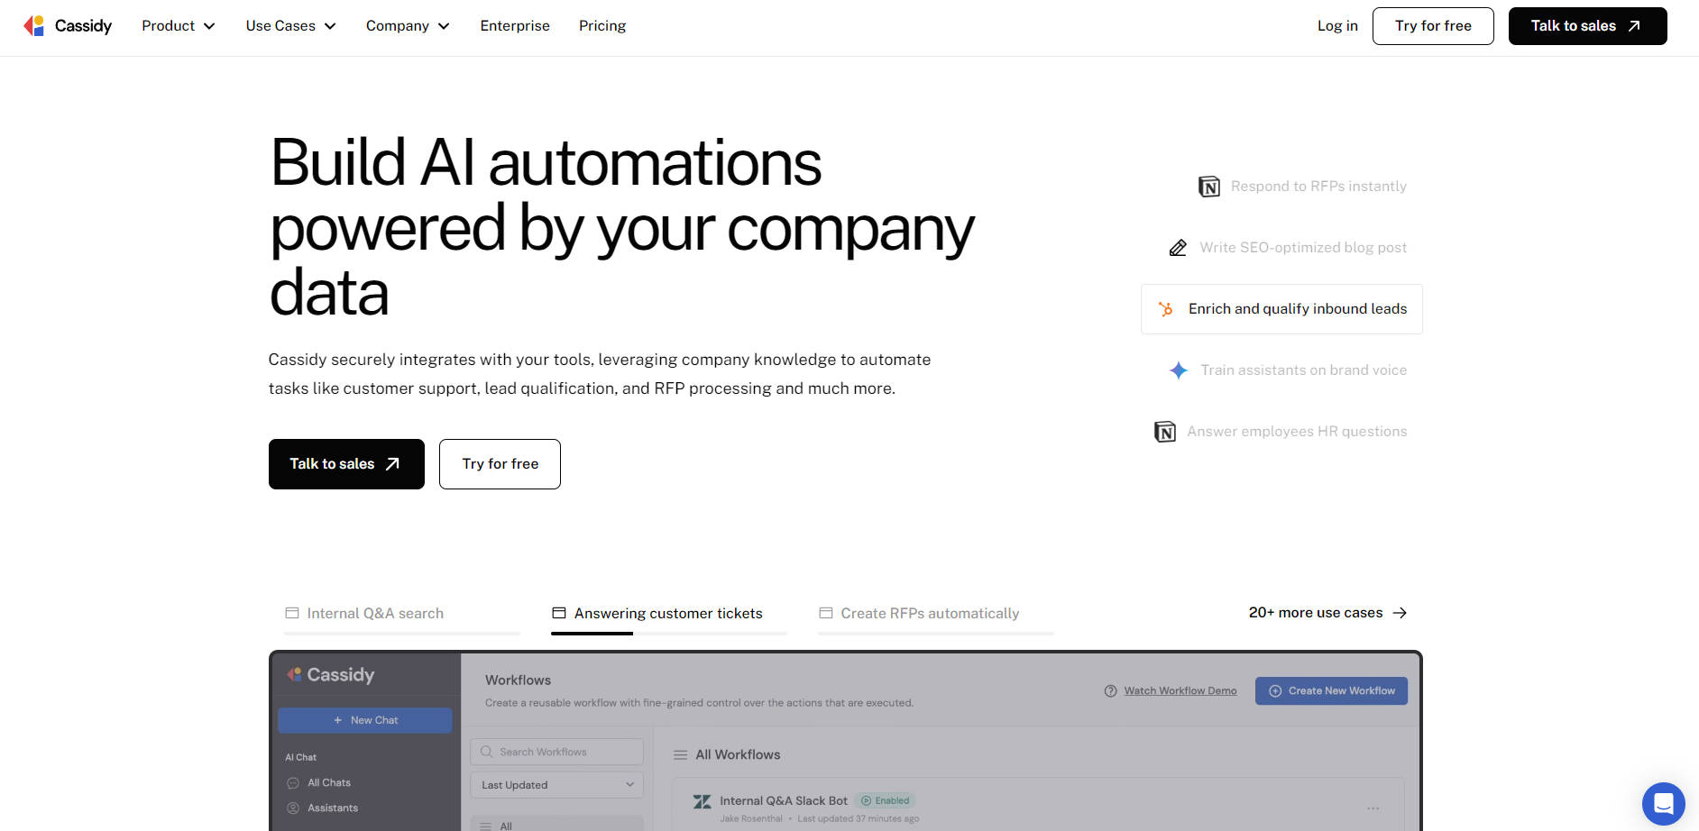Image resolution: width=1699 pixels, height=831 pixels.
Task: Open three-dot menu on Slack Bot workflow
Action: tap(1373, 808)
